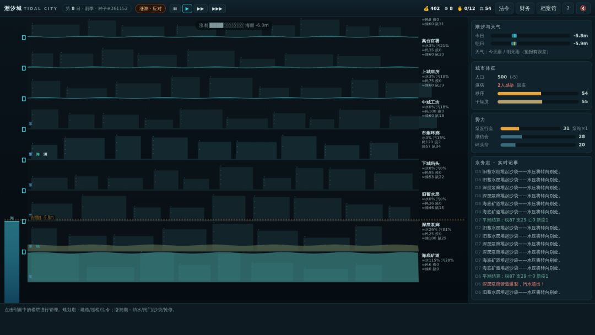
Task: Switch to double fast-forward speed
Action: coord(201,8)
